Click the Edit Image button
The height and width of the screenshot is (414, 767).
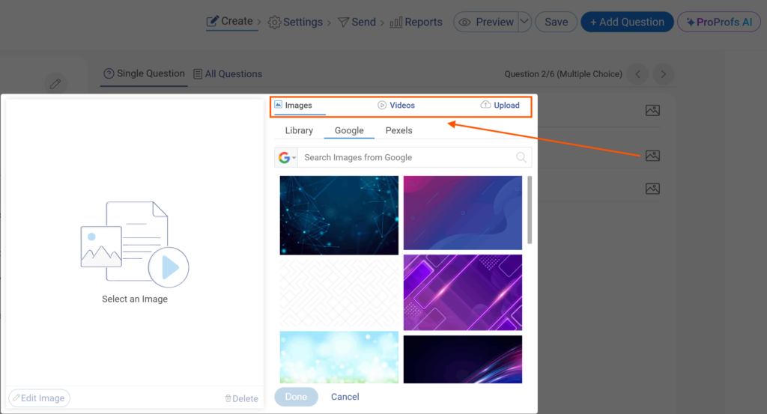(39, 398)
